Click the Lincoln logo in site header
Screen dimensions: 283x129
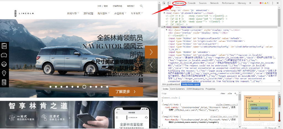24,13
